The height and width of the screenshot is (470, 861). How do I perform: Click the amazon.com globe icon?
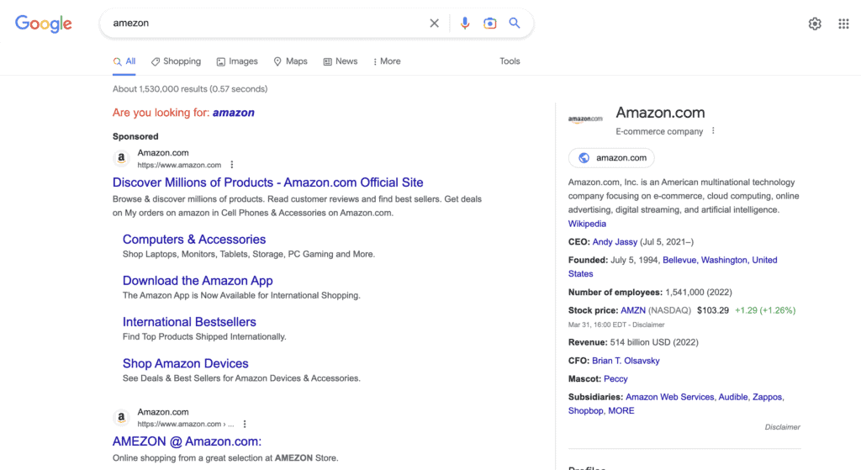point(584,158)
